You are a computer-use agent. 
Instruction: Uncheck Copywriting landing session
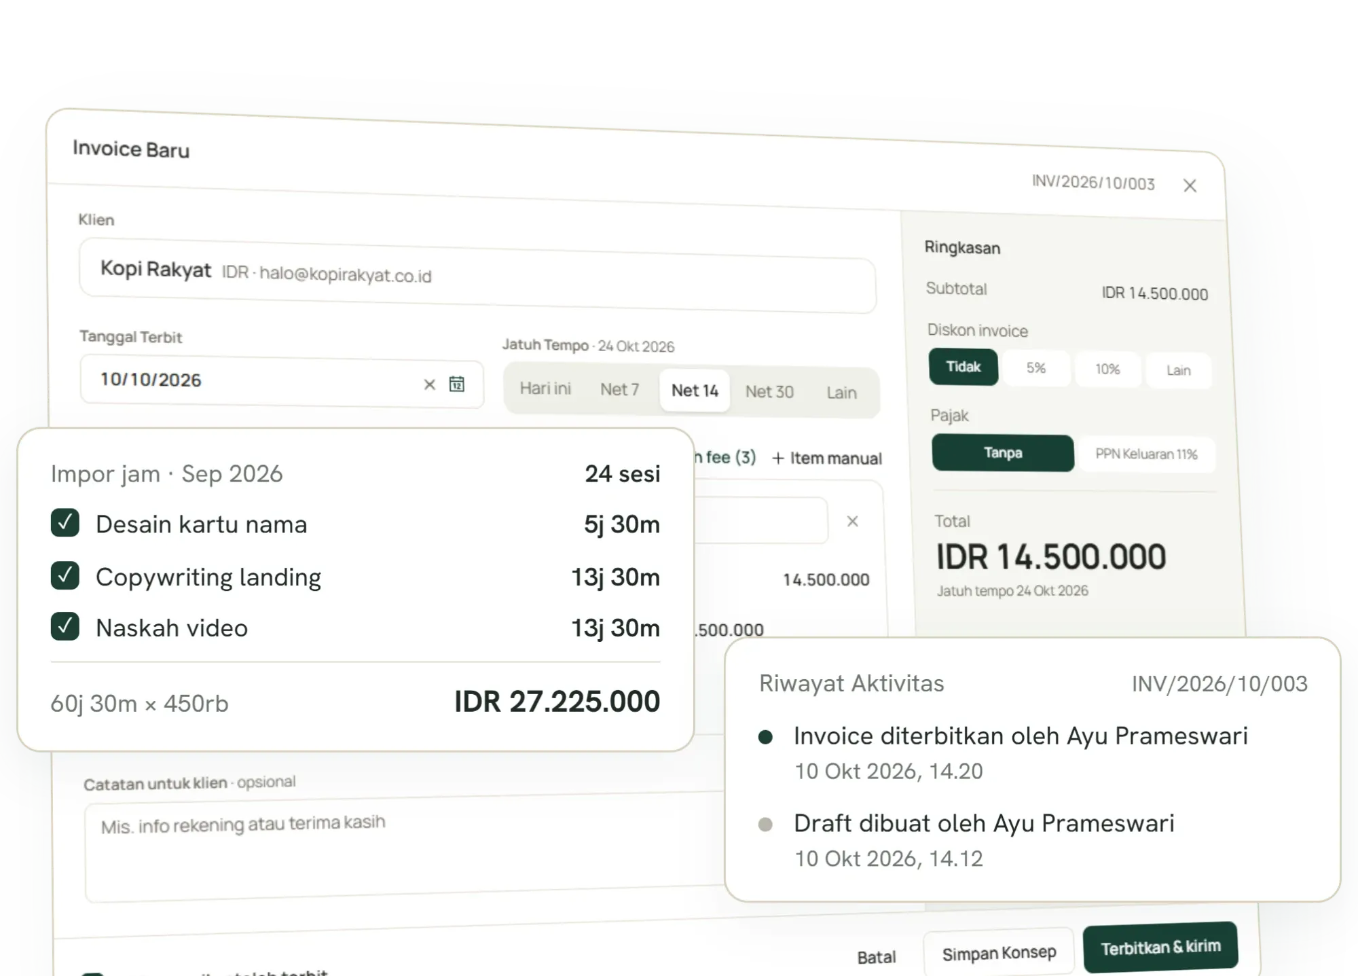pos(65,575)
